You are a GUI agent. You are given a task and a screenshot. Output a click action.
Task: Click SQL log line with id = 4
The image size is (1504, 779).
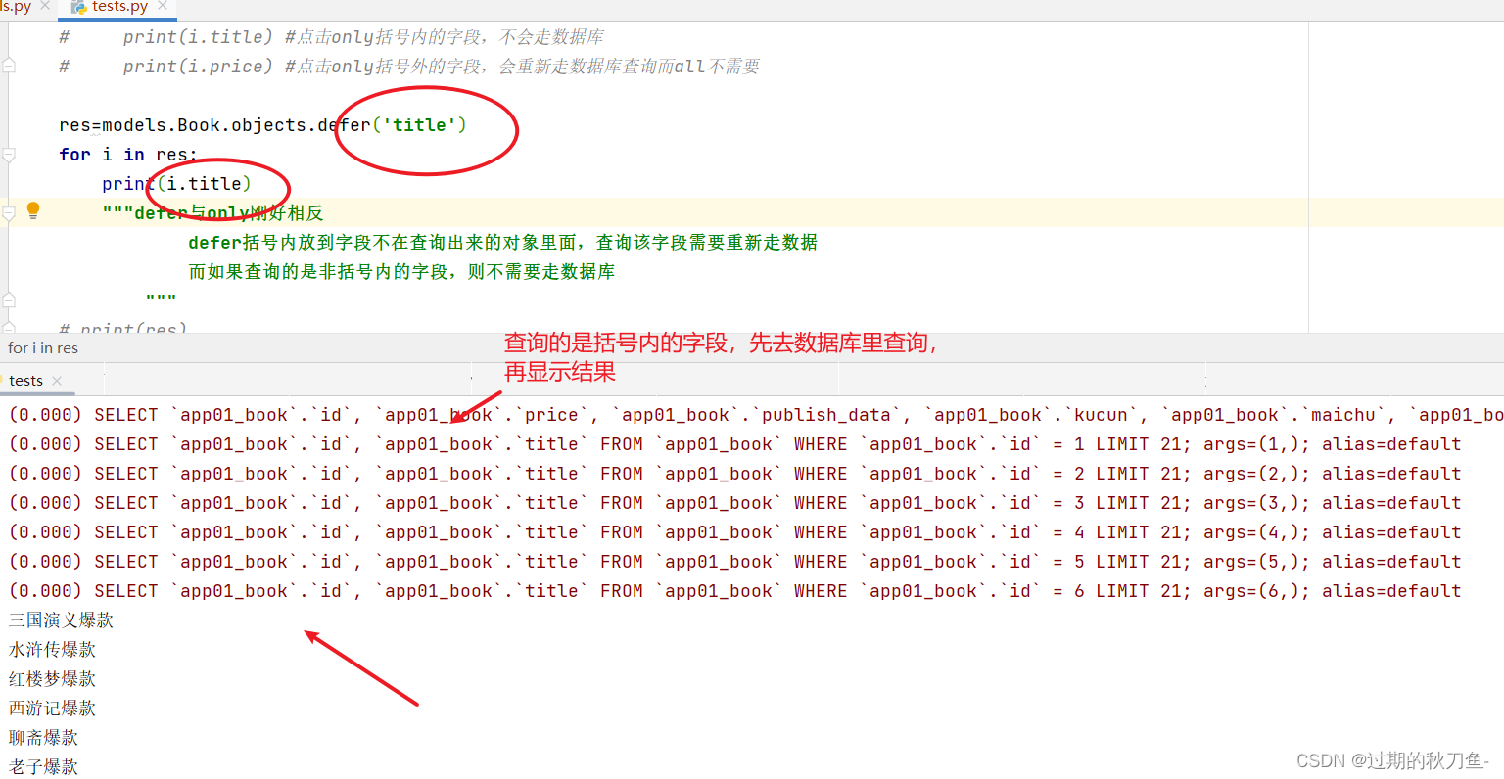(x=734, y=532)
